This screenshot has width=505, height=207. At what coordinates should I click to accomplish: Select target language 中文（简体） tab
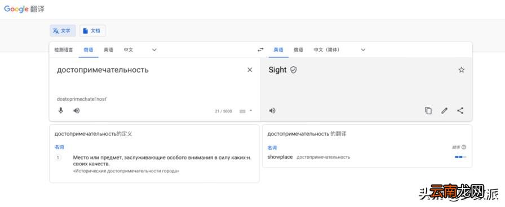tap(326, 50)
